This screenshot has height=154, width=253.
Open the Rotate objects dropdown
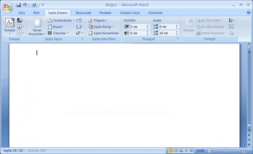(232, 33)
